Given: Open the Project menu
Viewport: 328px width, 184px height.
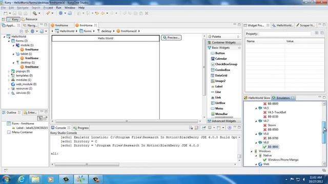Looking at the screenshot, I should tap(48, 8).
